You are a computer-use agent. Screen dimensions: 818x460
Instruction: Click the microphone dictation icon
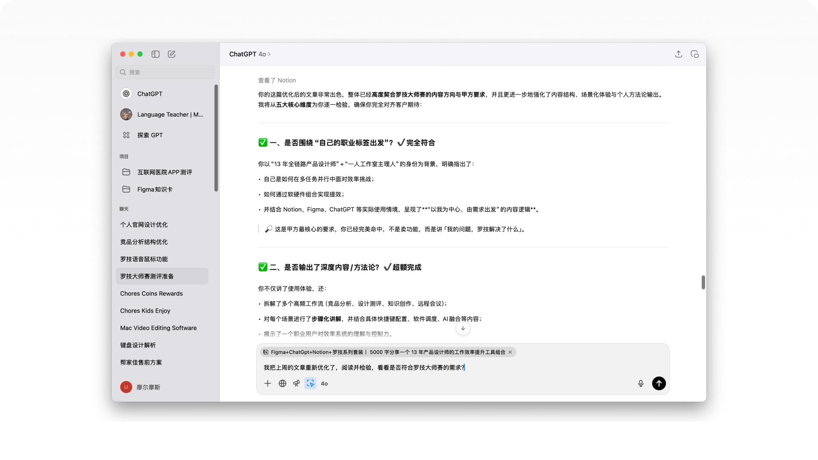(x=641, y=383)
